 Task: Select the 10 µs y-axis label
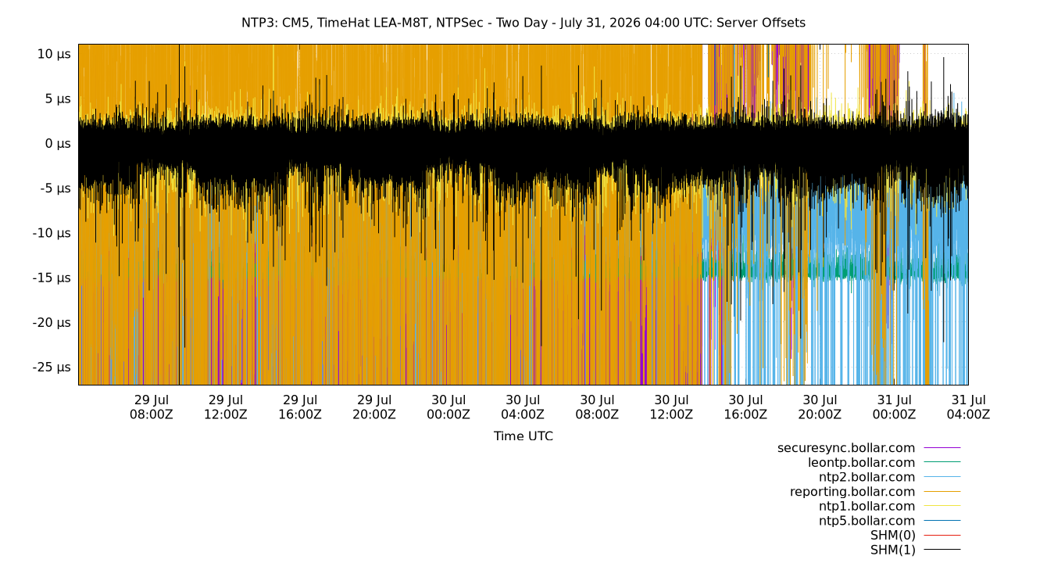[54, 54]
